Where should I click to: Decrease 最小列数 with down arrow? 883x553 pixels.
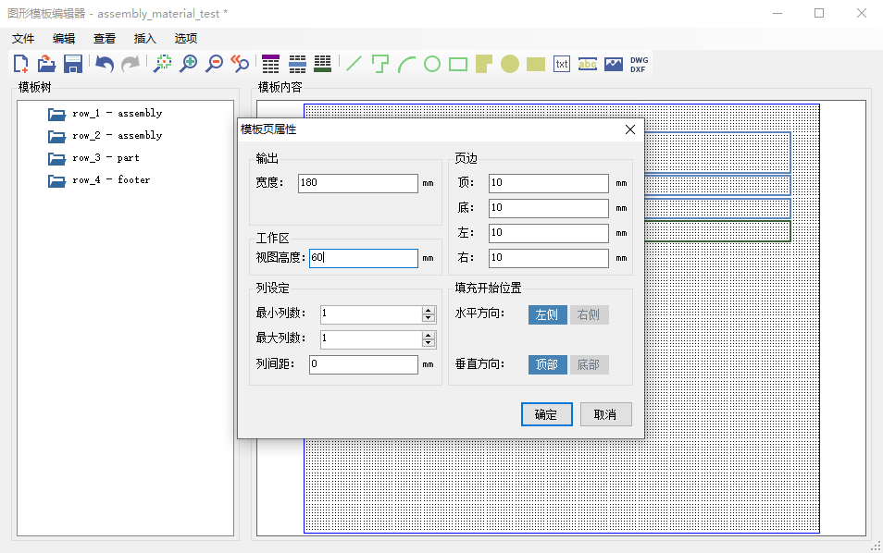(x=429, y=318)
